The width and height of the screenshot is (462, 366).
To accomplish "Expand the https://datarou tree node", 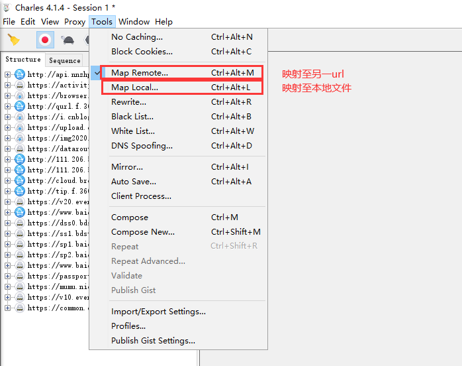I will tap(8, 149).
